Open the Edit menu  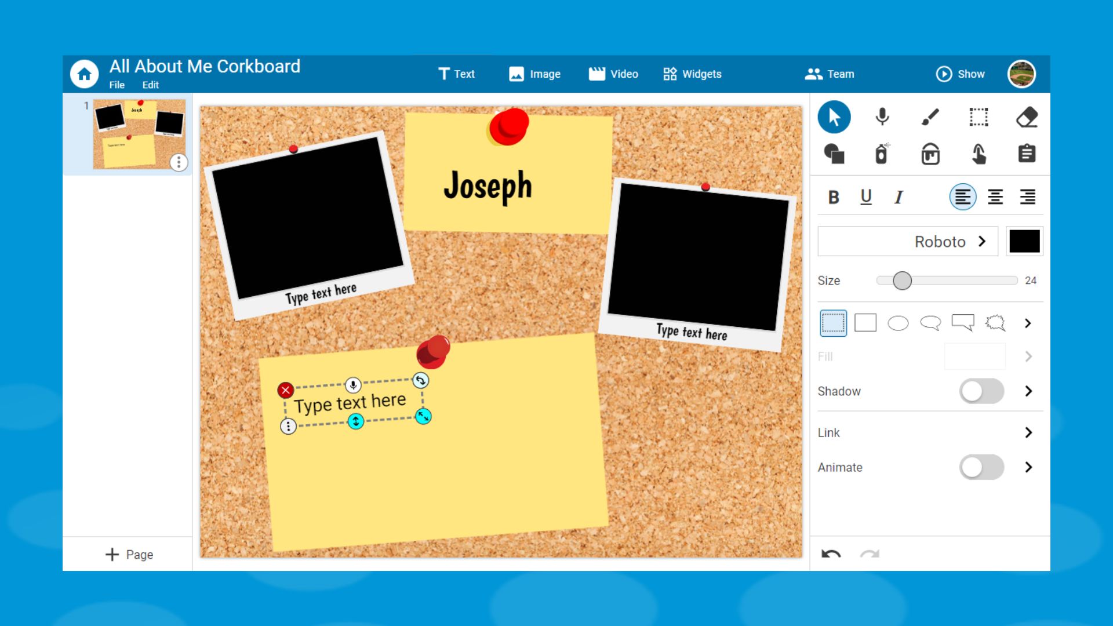point(150,85)
